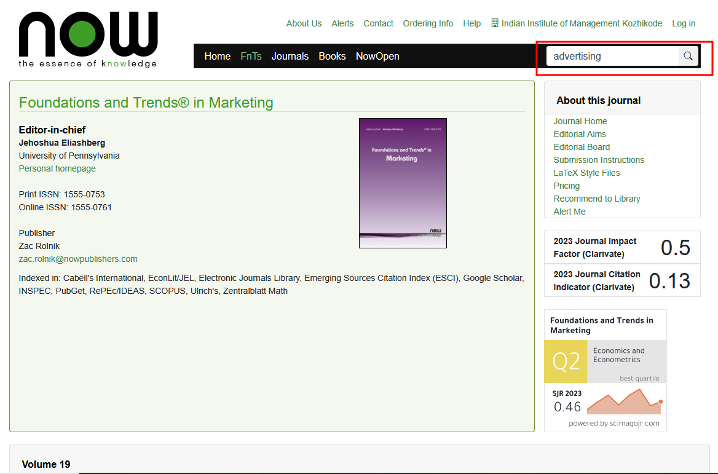Open the editor's Personal homepage link
This screenshot has width=718, height=474.
(57, 168)
